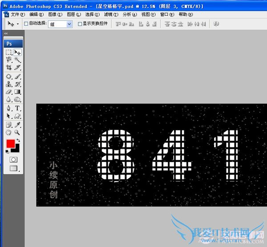Image resolution: width=267 pixels, height=247 pixels.
Task: Open the 分析(A) menu
Action: pyautogui.click(x=130, y=15)
